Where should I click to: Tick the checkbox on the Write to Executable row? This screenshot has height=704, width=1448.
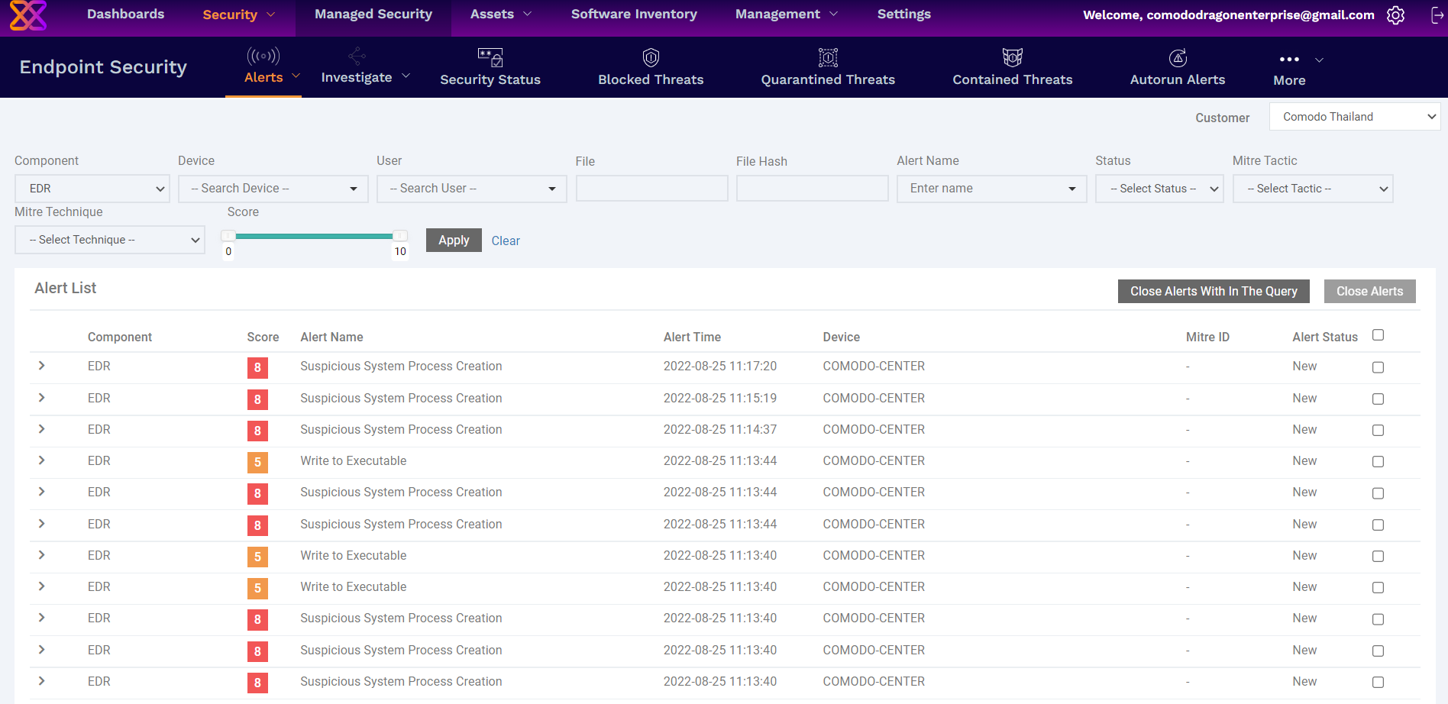(x=1378, y=461)
